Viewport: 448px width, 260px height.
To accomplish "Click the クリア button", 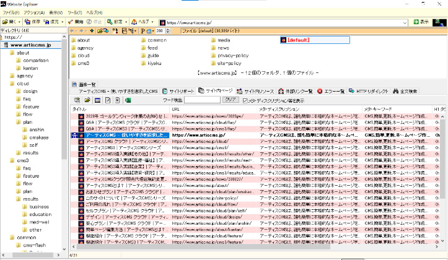I will pos(231,100).
